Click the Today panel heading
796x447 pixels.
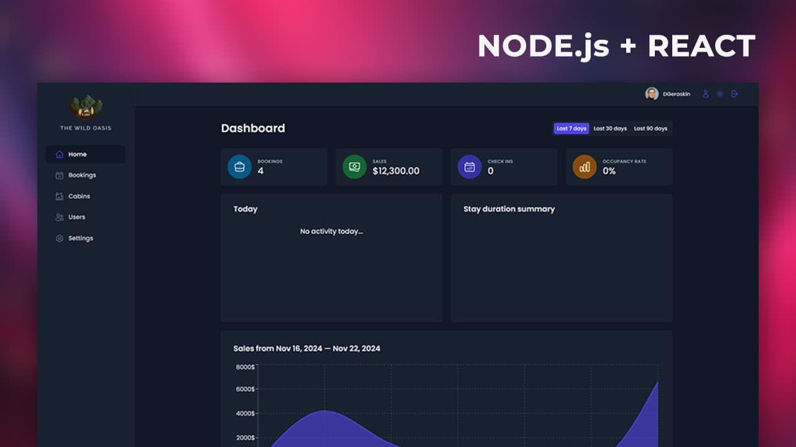point(246,209)
